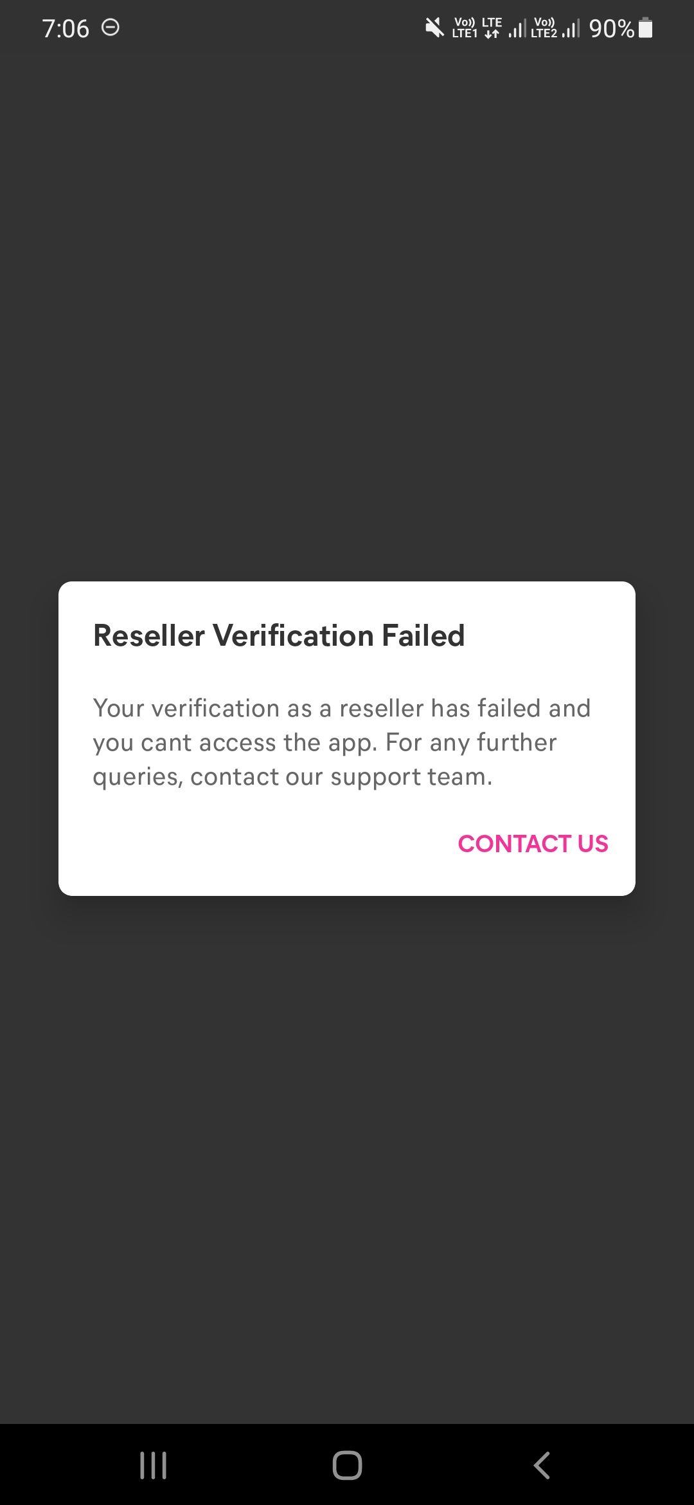Tap the 7:06 clock
The width and height of the screenshot is (694, 1505).
(65, 28)
